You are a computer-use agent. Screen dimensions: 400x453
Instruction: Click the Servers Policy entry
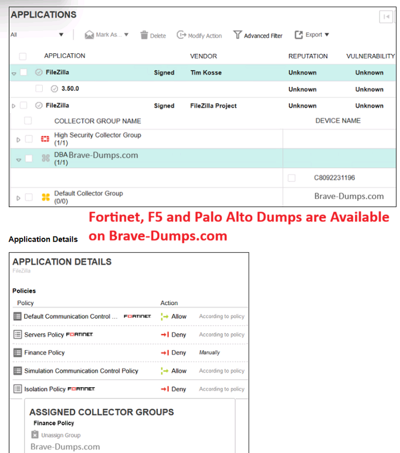(x=44, y=334)
